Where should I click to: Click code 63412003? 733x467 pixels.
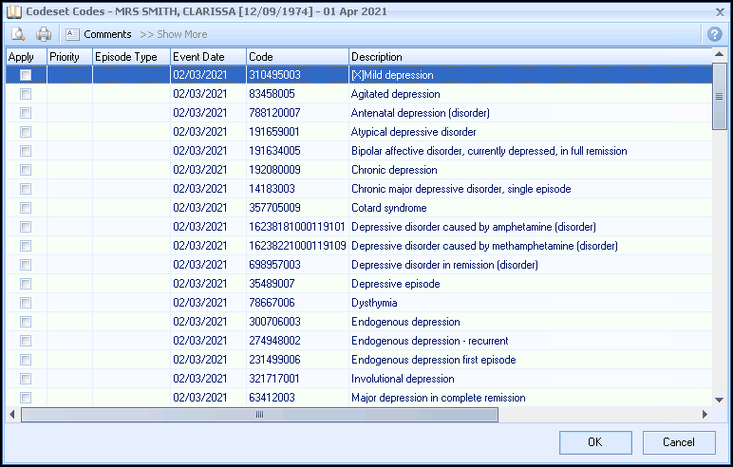[x=272, y=398]
